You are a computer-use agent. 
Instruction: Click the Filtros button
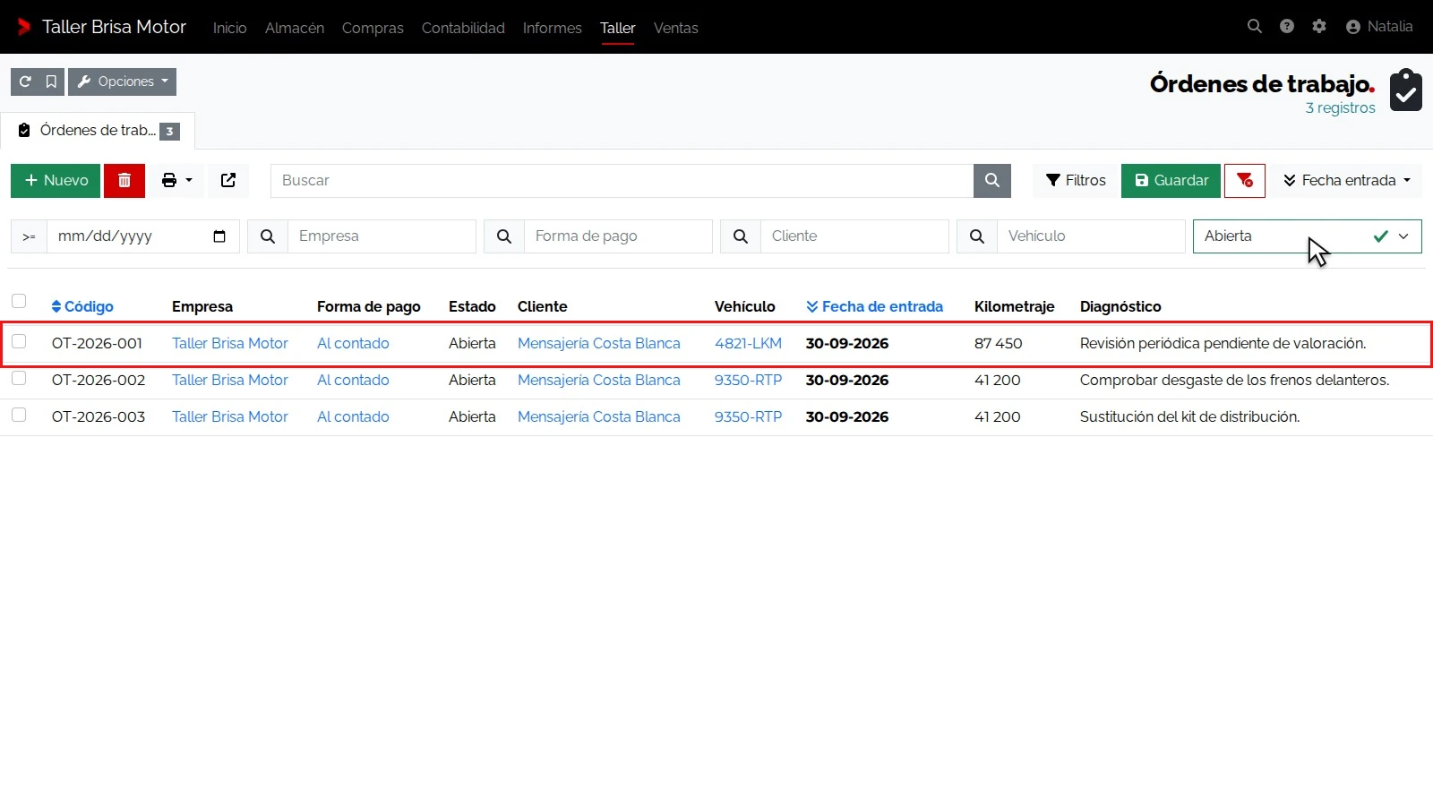[x=1076, y=181]
